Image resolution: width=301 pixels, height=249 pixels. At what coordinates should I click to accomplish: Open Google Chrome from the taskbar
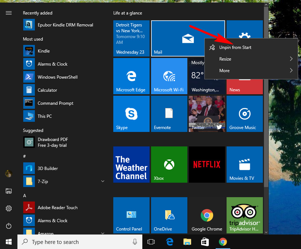pos(223,242)
